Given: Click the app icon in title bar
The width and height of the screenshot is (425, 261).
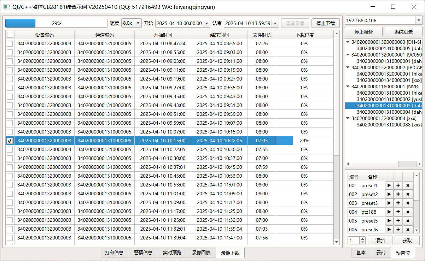Looking at the screenshot, I should [x=6, y=7].
